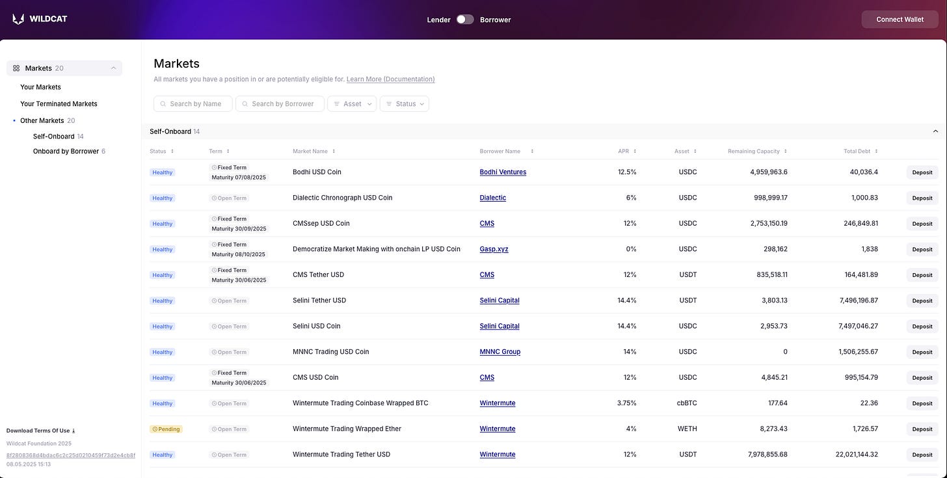Click Wintermute Trading Coinbase Wrapped BTC name
947x478 pixels.
pyautogui.click(x=360, y=403)
